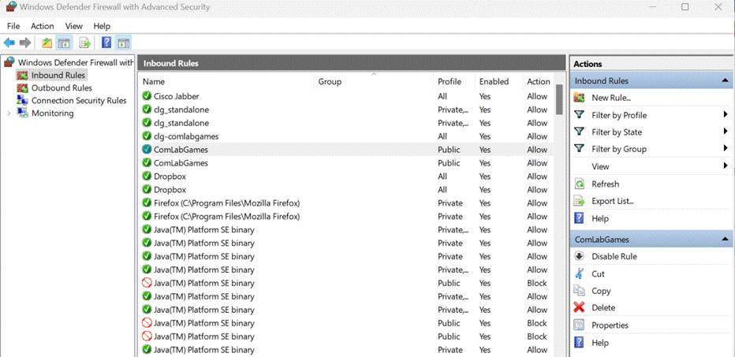Image resolution: width=735 pixels, height=357 pixels.
Task: Click the Up one level folder icon
Action: [x=47, y=43]
